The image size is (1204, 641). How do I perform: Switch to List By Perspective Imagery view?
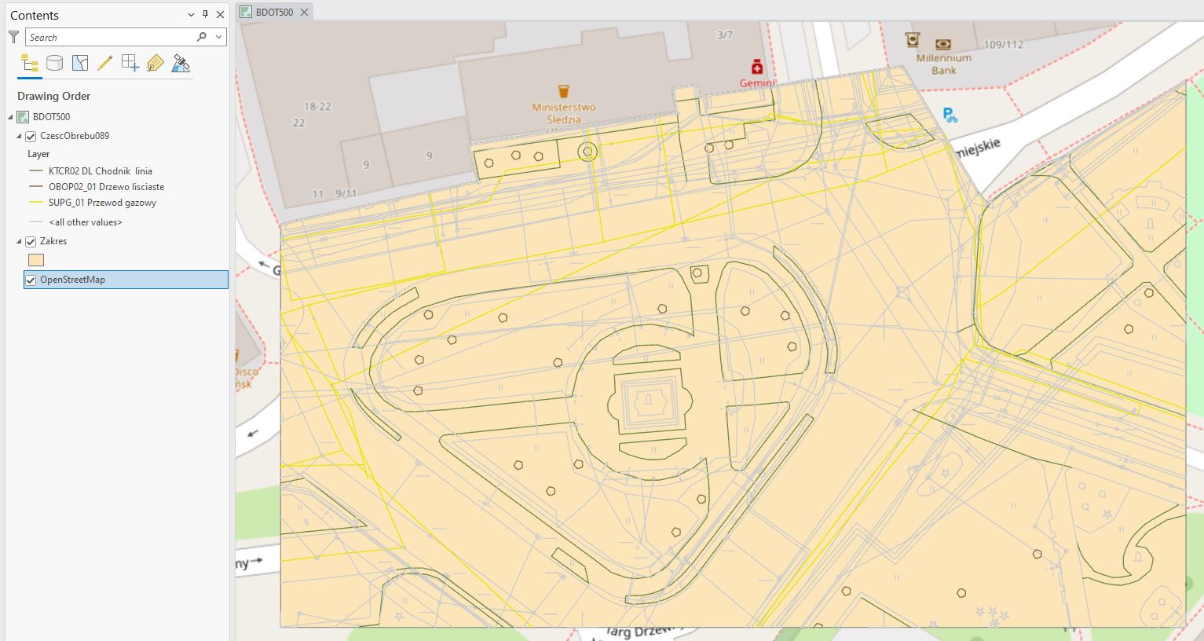181,64
